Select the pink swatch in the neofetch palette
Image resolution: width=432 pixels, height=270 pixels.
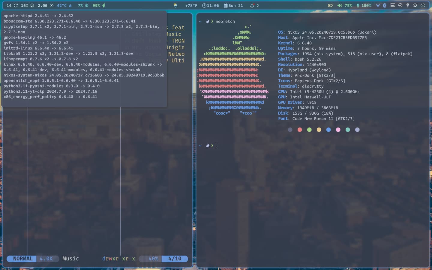click(338, 130)
